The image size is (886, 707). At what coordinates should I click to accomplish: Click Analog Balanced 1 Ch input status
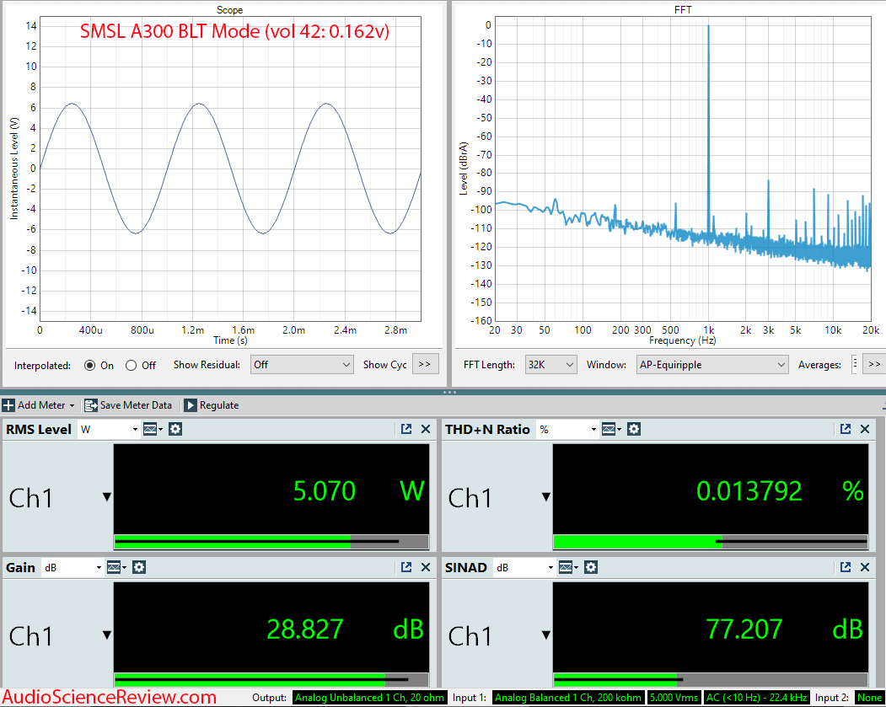pos(568,698)
